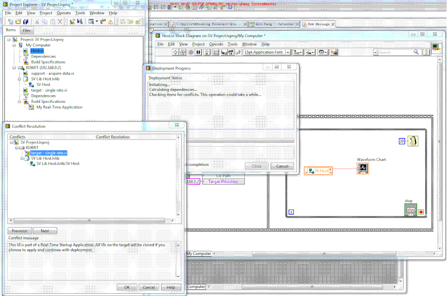Collapse 8106RT (192.168.0.2) target node
447x296 pixels.
pyautogui.click(x=14, y=68)
